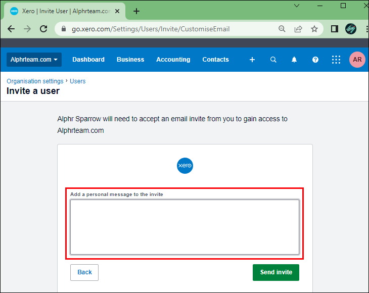Click the Invite a user heading
Viewport: 369px width, 293px height.
(33, 91)
